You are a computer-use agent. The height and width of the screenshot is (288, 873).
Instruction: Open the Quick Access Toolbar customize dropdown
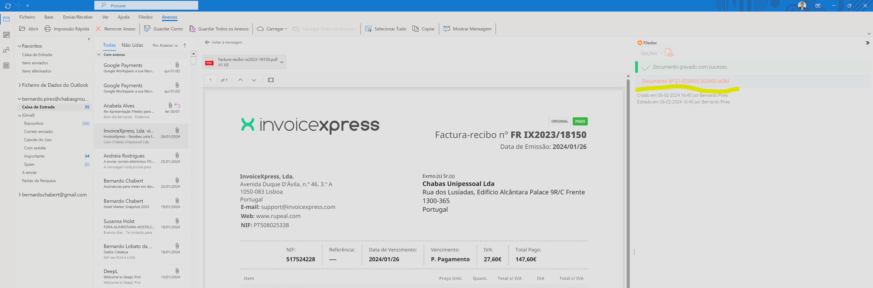click(27, 6)
